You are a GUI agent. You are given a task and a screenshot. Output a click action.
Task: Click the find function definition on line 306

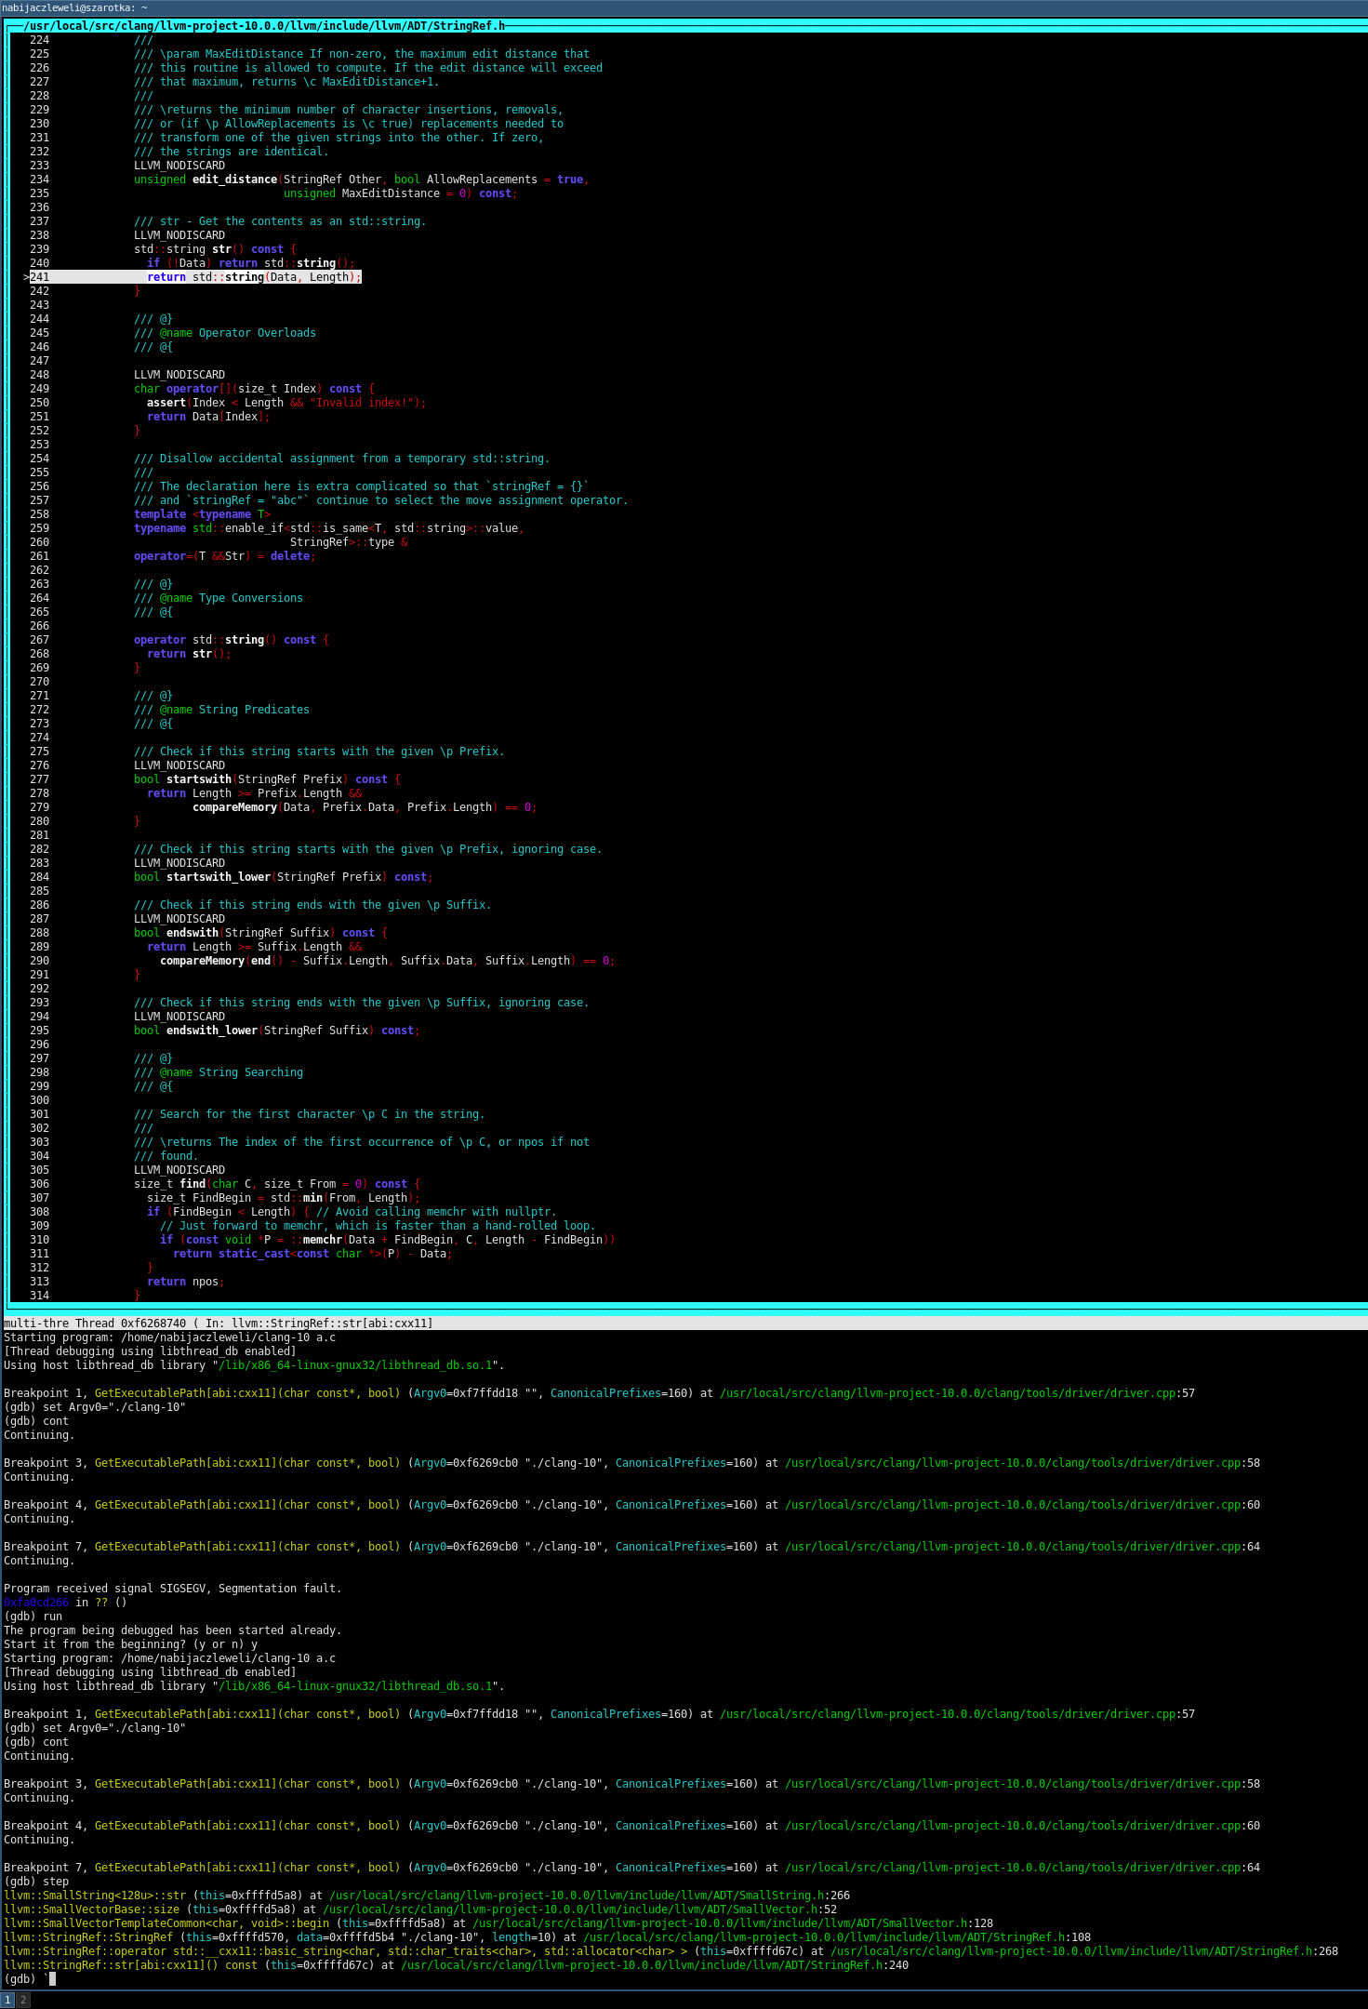pyautogui.click(x=193, y=1184)
